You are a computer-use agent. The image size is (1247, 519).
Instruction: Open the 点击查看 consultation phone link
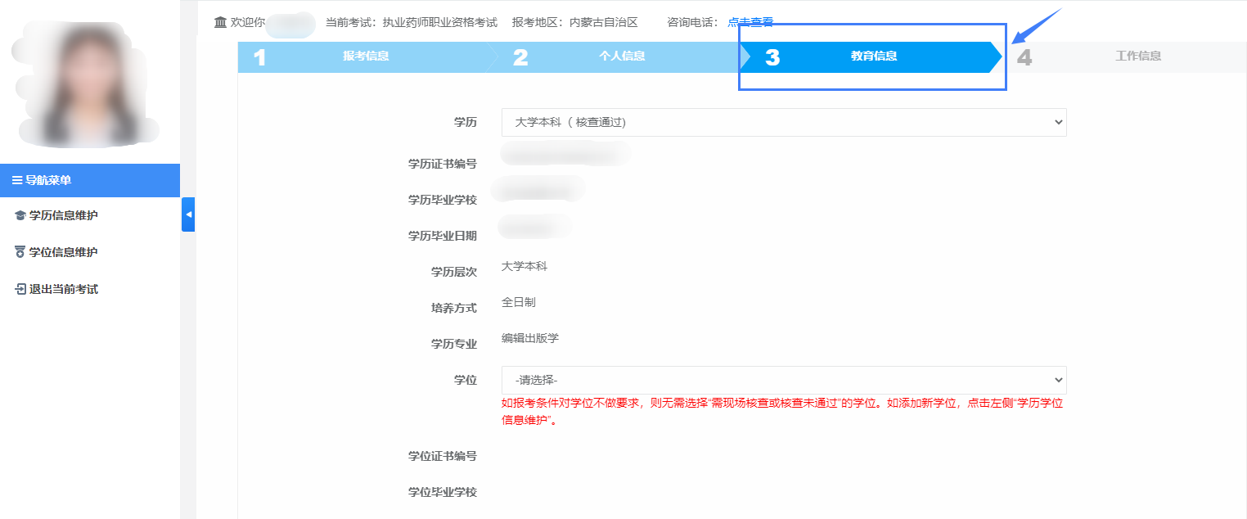pyautogui.click(x=750, y=22)
